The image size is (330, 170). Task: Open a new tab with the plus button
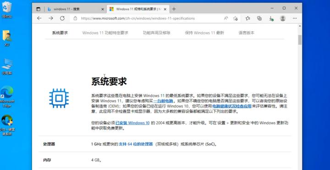(x=174, y=9)
